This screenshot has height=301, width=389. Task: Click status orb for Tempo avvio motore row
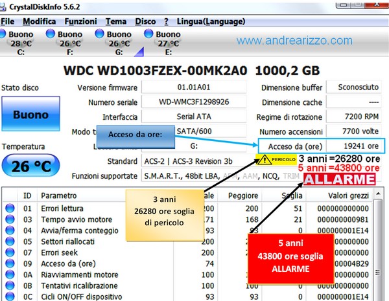(10, 219)
